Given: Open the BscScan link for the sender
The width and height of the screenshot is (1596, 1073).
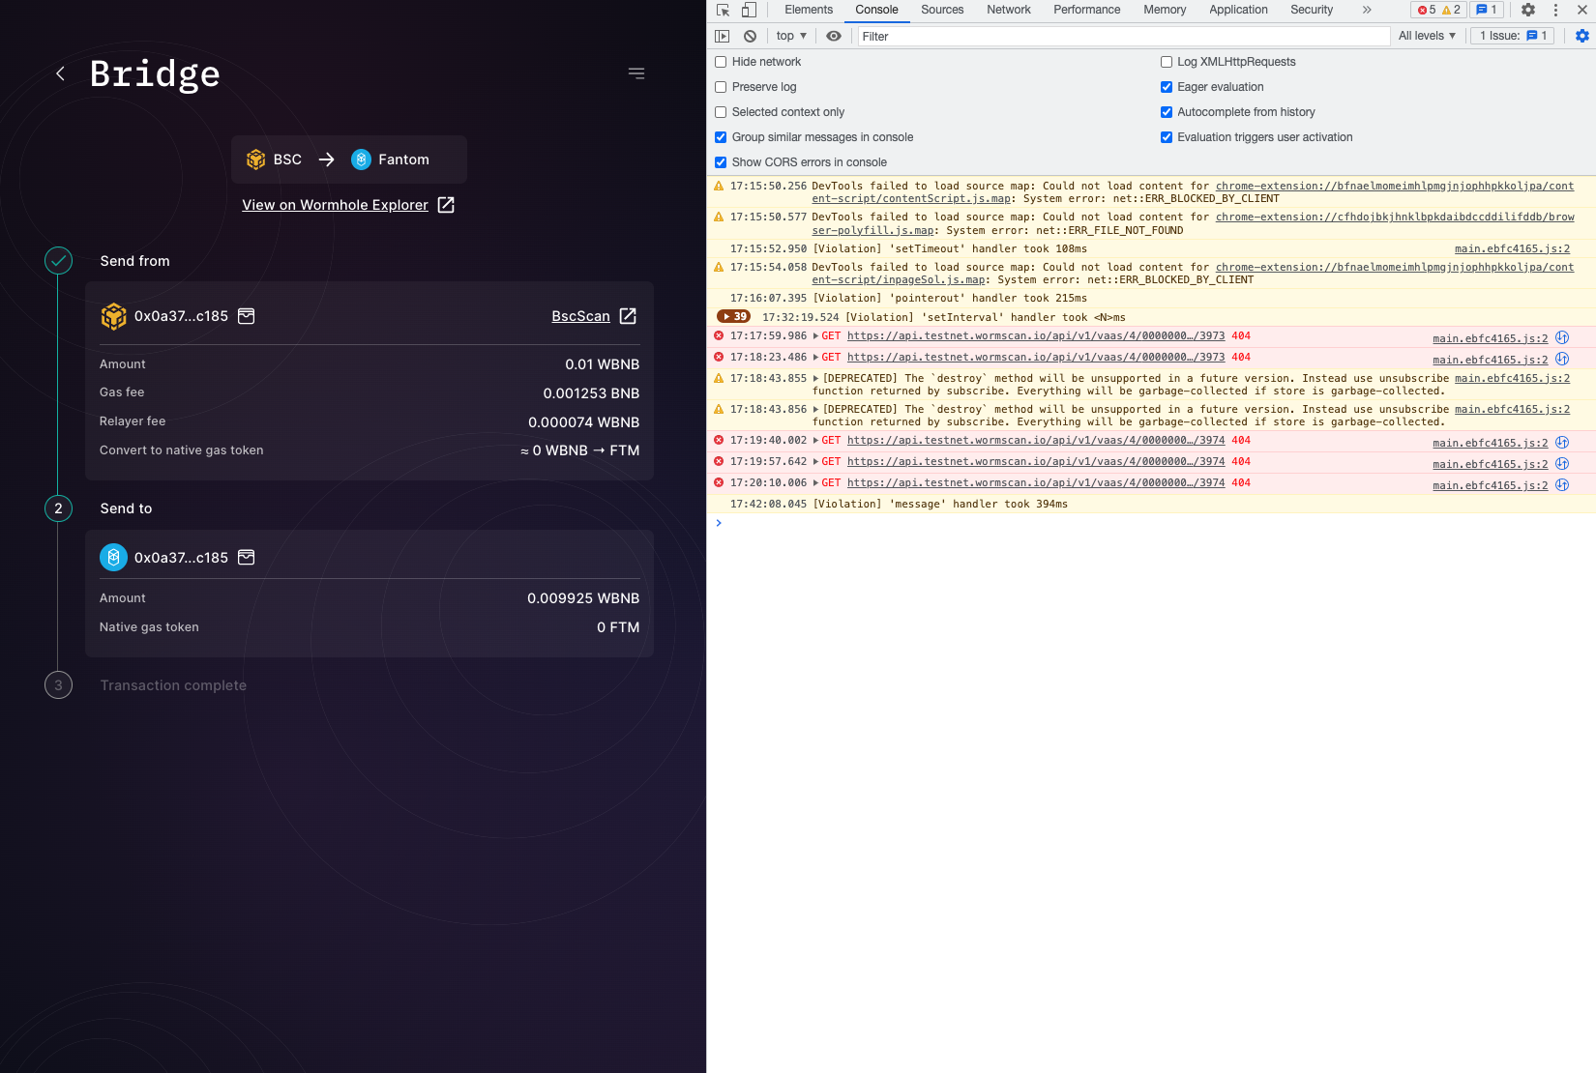Looking at the screenshot, I should tap(579, 316).
